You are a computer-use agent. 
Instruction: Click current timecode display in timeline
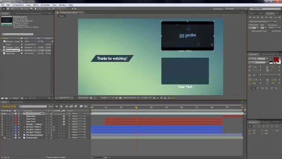(x=9, y=106)
